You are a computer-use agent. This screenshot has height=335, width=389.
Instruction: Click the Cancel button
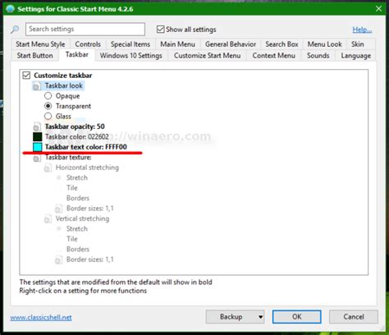pos(354,317)
